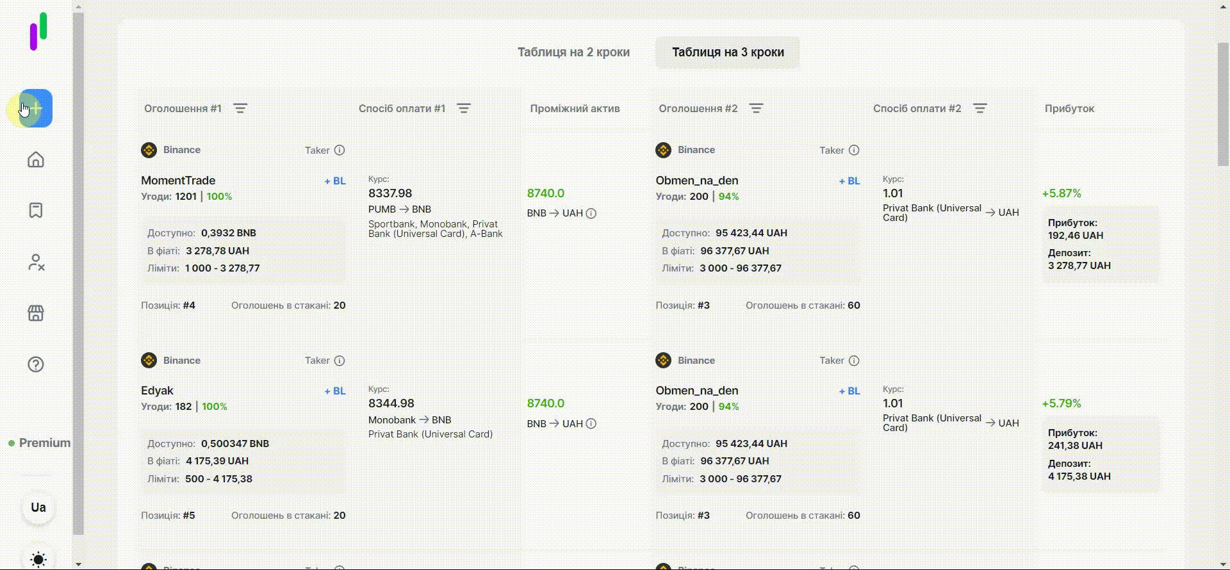Open filter for Спосіб оплати #1 column
Viewport: 1230px width, 570px height.
(464, 109)
